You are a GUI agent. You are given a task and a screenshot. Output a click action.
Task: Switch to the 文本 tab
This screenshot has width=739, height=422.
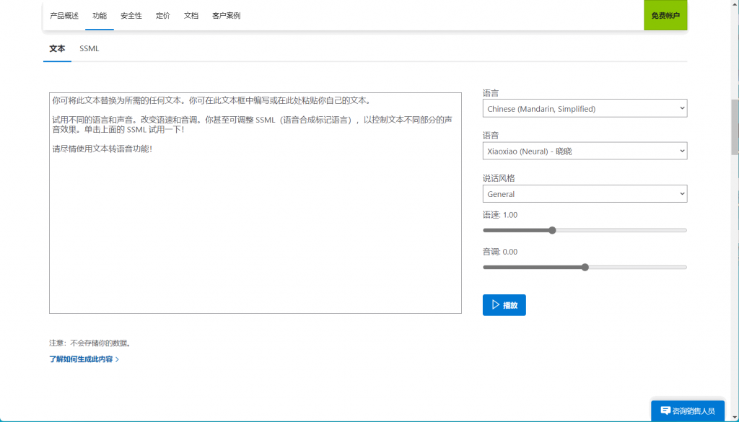click(x=57, y=48)
